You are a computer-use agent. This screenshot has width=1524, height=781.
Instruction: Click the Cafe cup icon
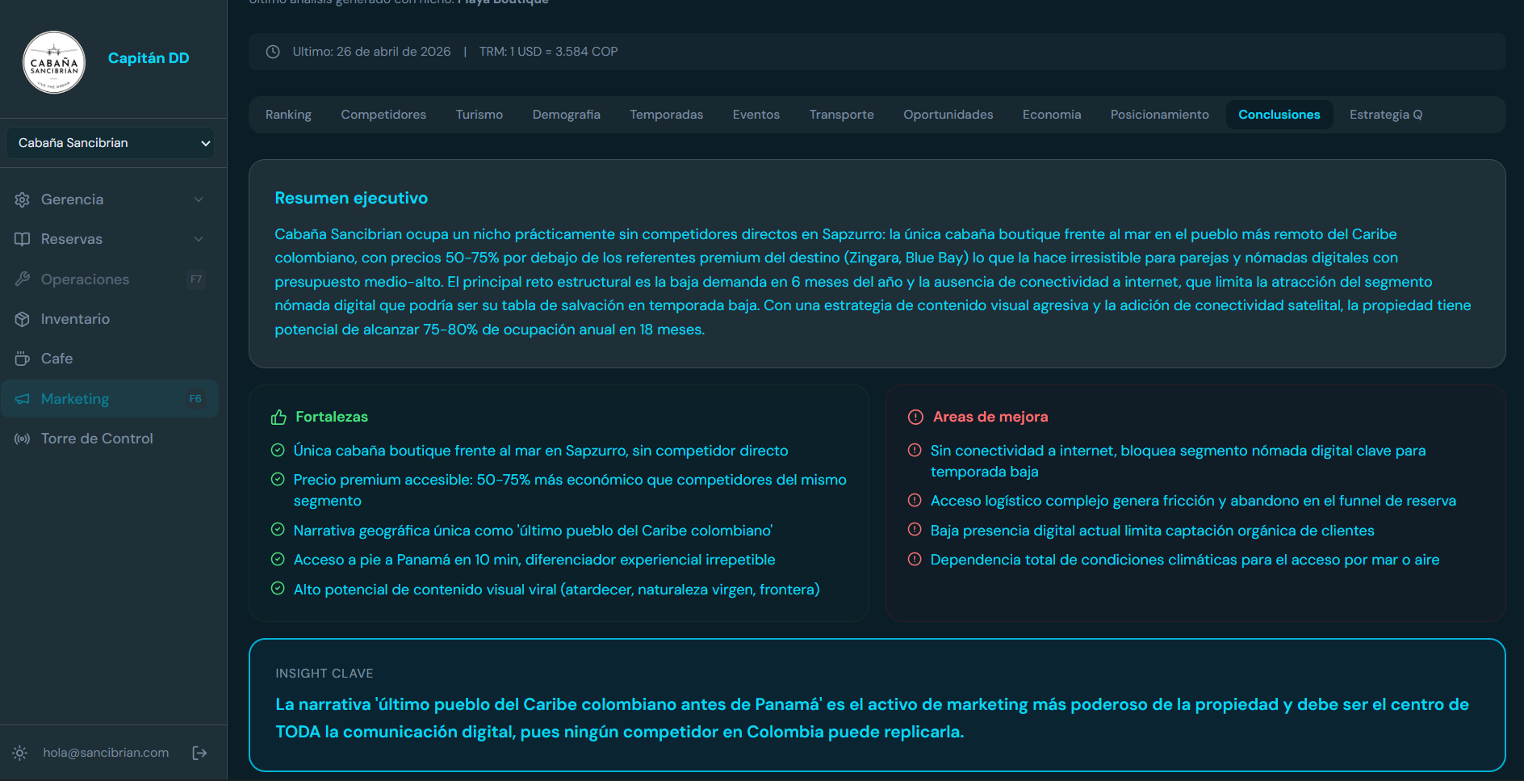tap(23, 359)
